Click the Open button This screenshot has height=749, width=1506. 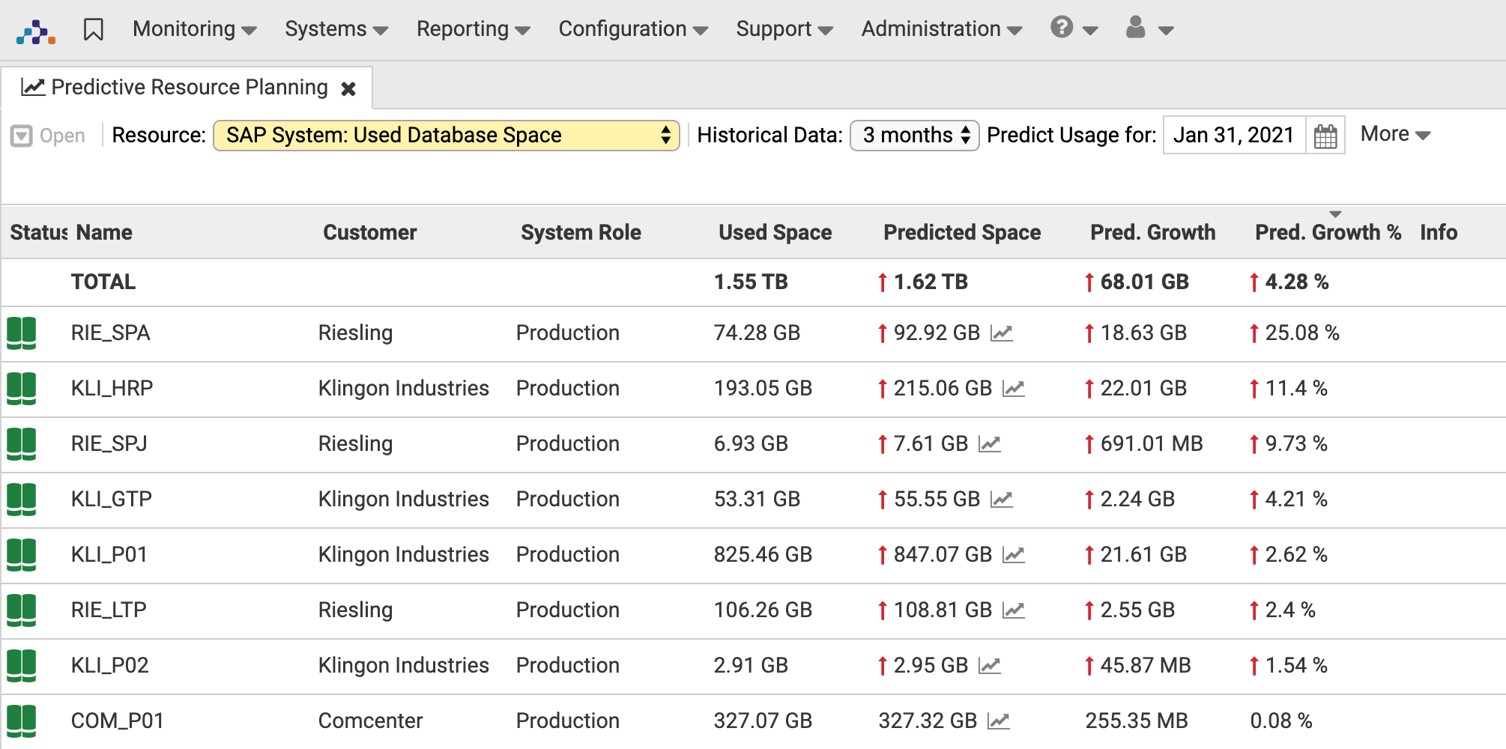tap(47, 135)
